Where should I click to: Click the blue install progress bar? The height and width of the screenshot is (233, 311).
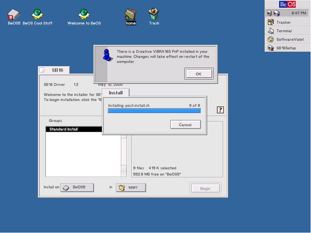pos(154,111)
